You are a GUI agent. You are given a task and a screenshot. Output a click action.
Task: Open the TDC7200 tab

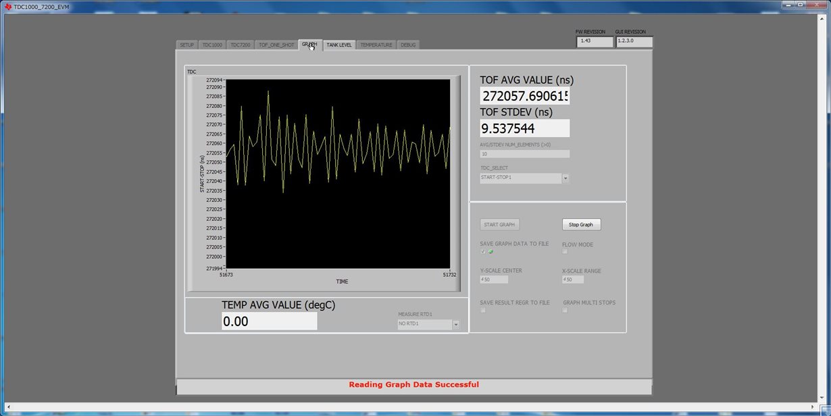click(240, 45)
